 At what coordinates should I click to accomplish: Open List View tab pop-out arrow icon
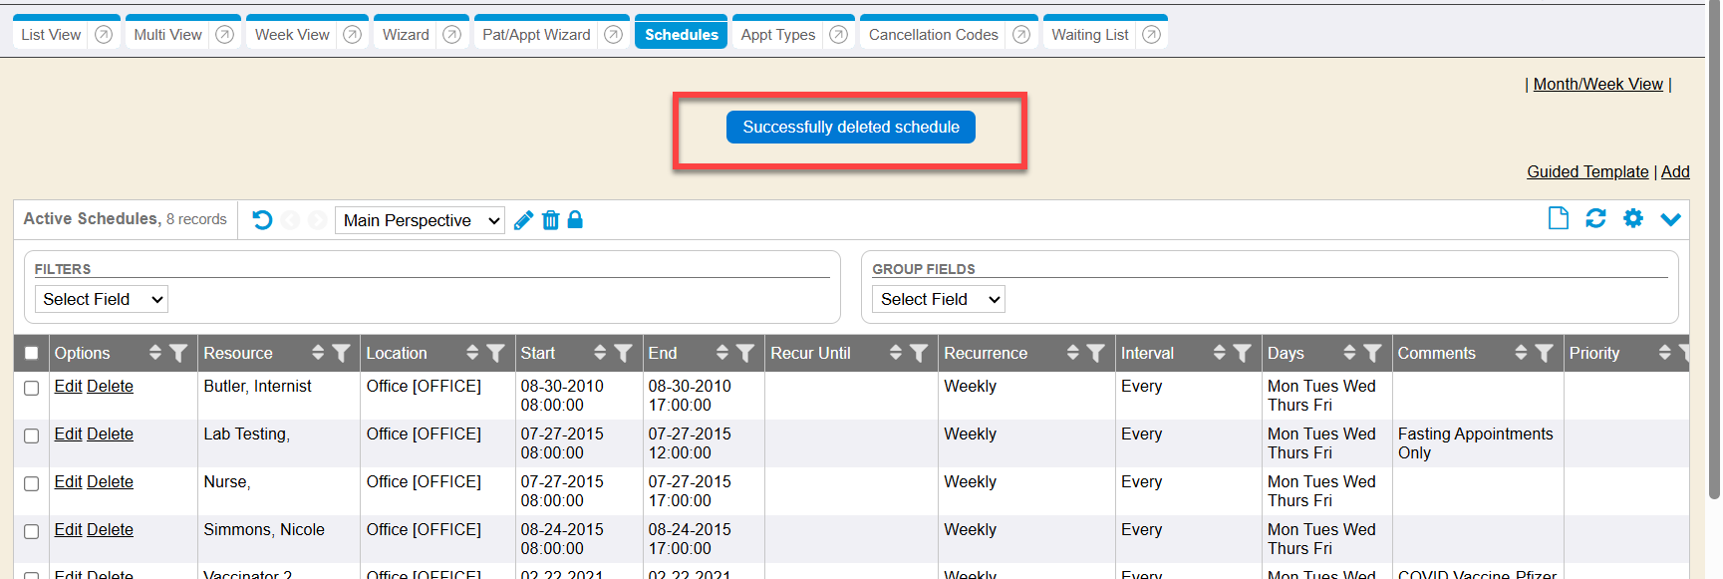[104, 35]
